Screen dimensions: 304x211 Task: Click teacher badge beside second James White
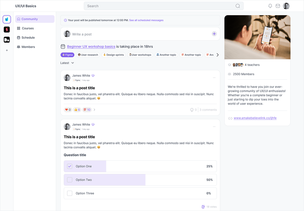93,125
